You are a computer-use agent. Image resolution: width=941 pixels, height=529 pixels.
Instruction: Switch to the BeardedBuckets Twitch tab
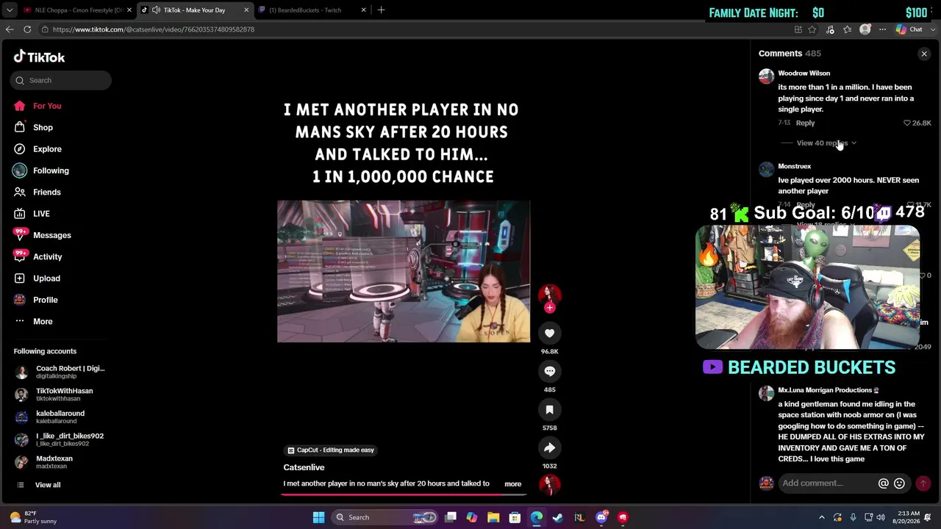click(312, 10)
